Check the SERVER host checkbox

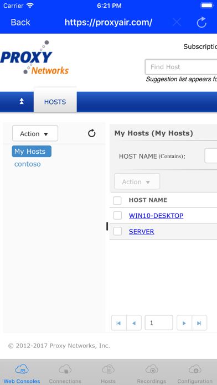[117, 231]
